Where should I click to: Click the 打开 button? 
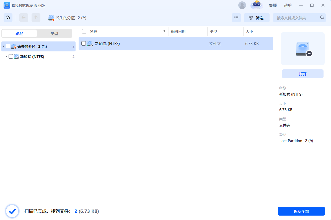(x=302, y=74)
